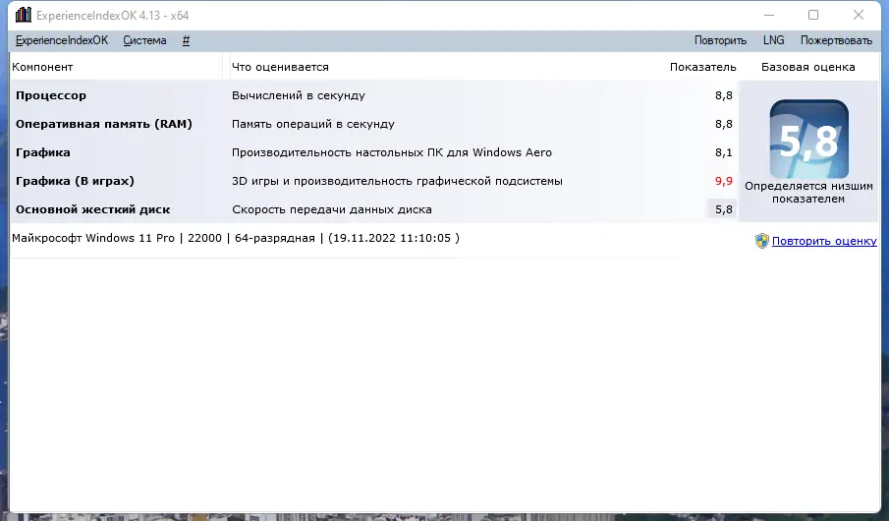Click the ExperienceIndexOK app icon in title bar
Screen dimensions: 889x521
24,15
